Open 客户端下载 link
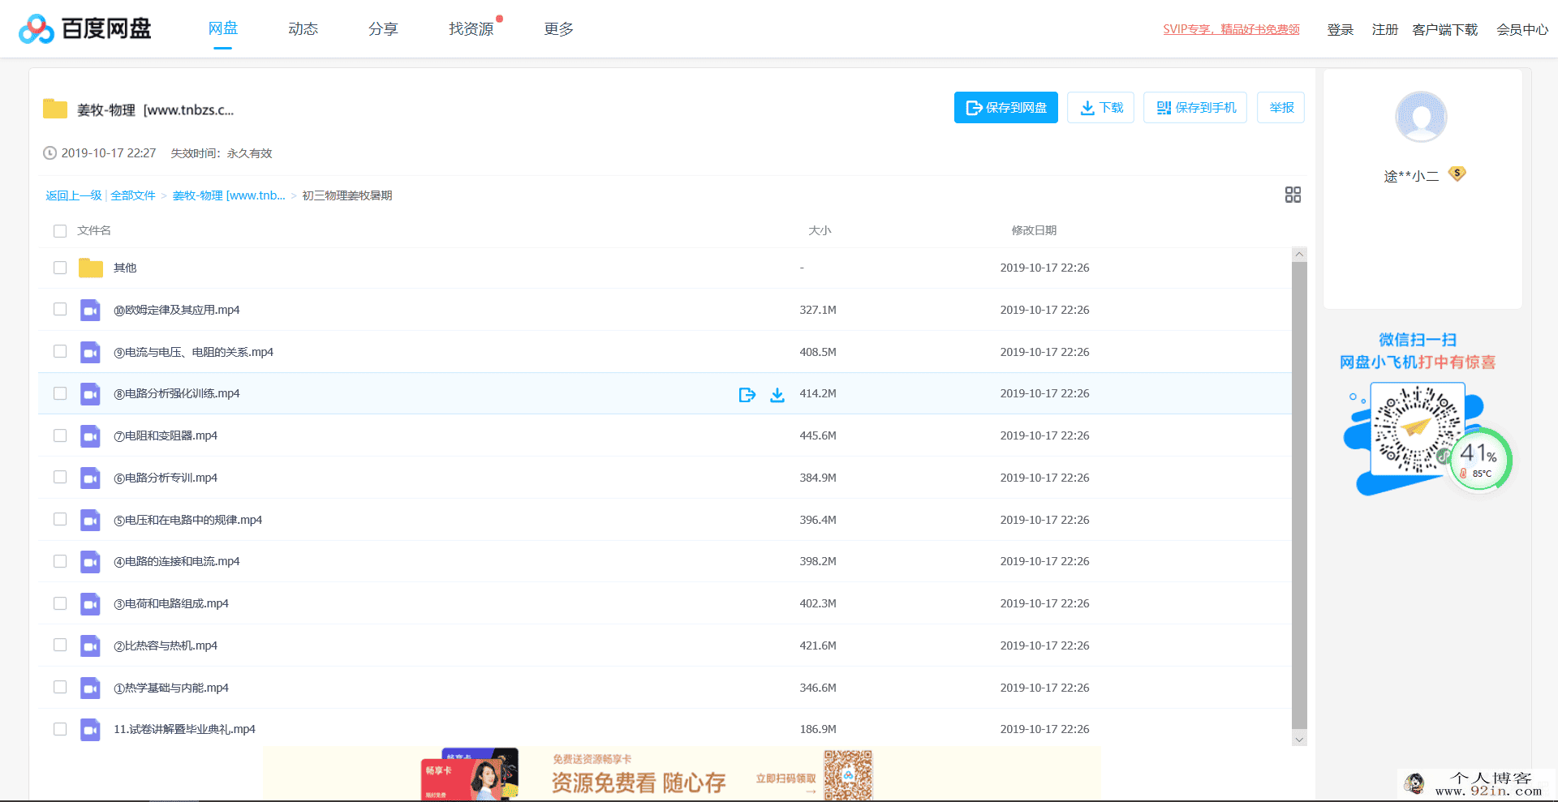Viewport: 1558px width, 802px height. pyautogui.click(x=1445, y=30)
